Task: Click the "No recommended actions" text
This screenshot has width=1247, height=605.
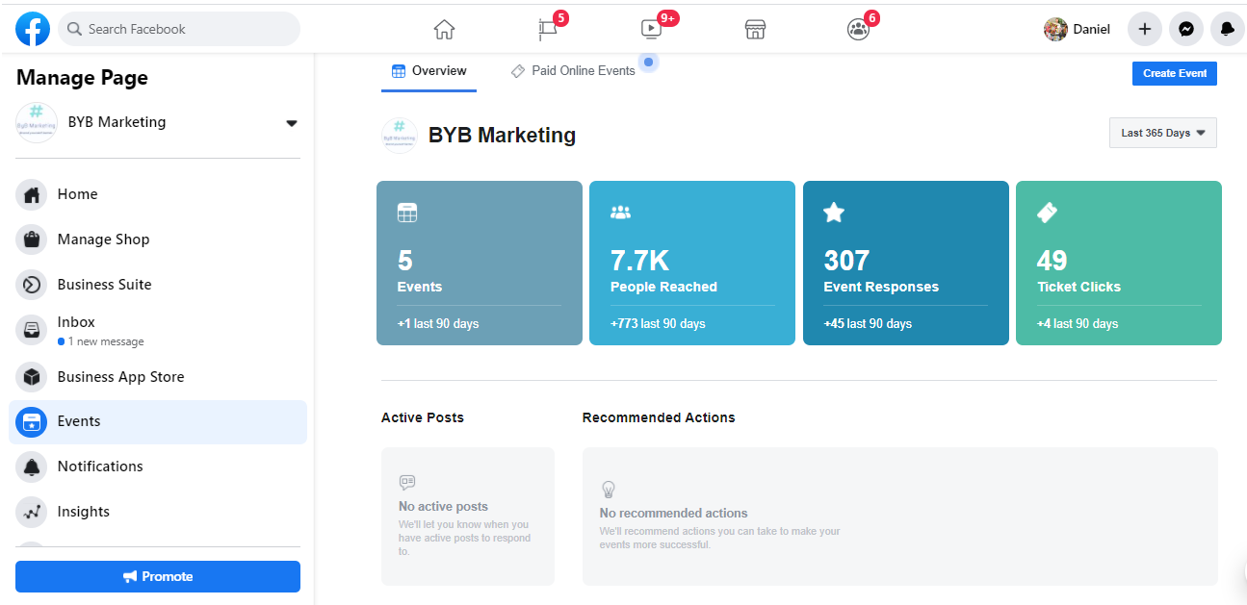Action: click(674, 514)
